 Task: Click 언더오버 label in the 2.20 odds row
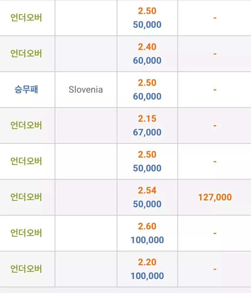tap(26, 269)
